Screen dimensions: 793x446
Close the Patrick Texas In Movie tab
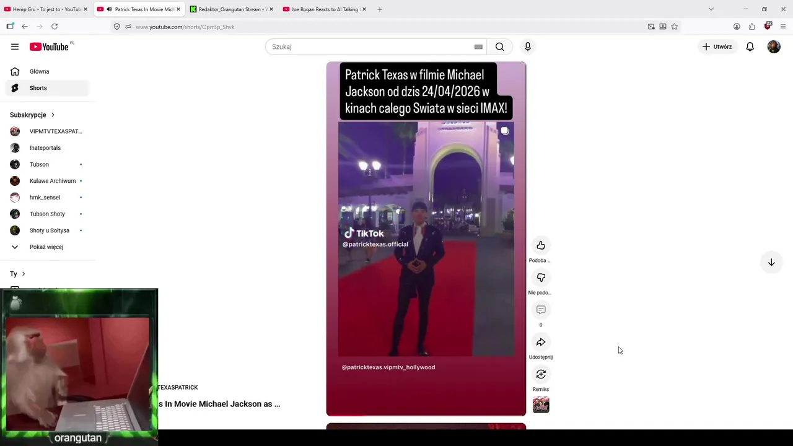pyautogui.click(x=178, y=9)
